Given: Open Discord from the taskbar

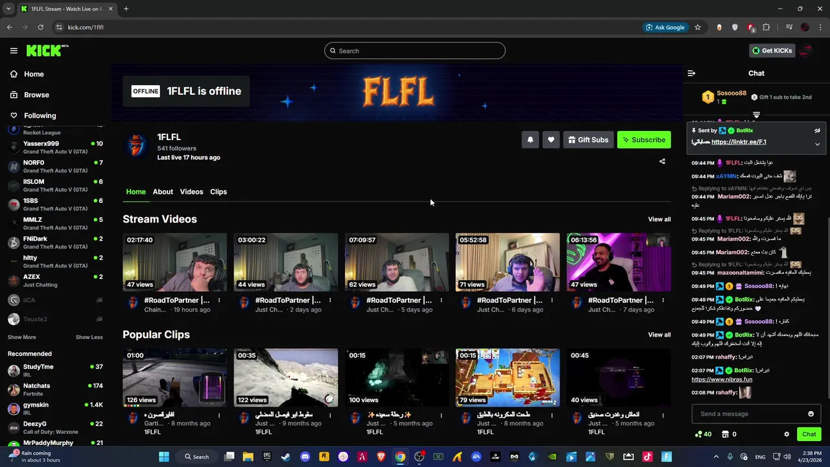Looking at the screenshot, I should coord(305,457).
